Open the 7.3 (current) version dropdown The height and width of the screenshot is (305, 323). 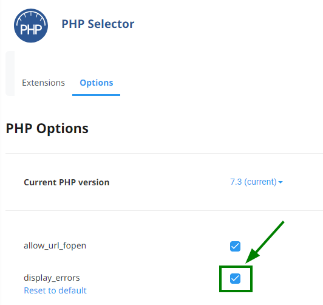(256, 182)
